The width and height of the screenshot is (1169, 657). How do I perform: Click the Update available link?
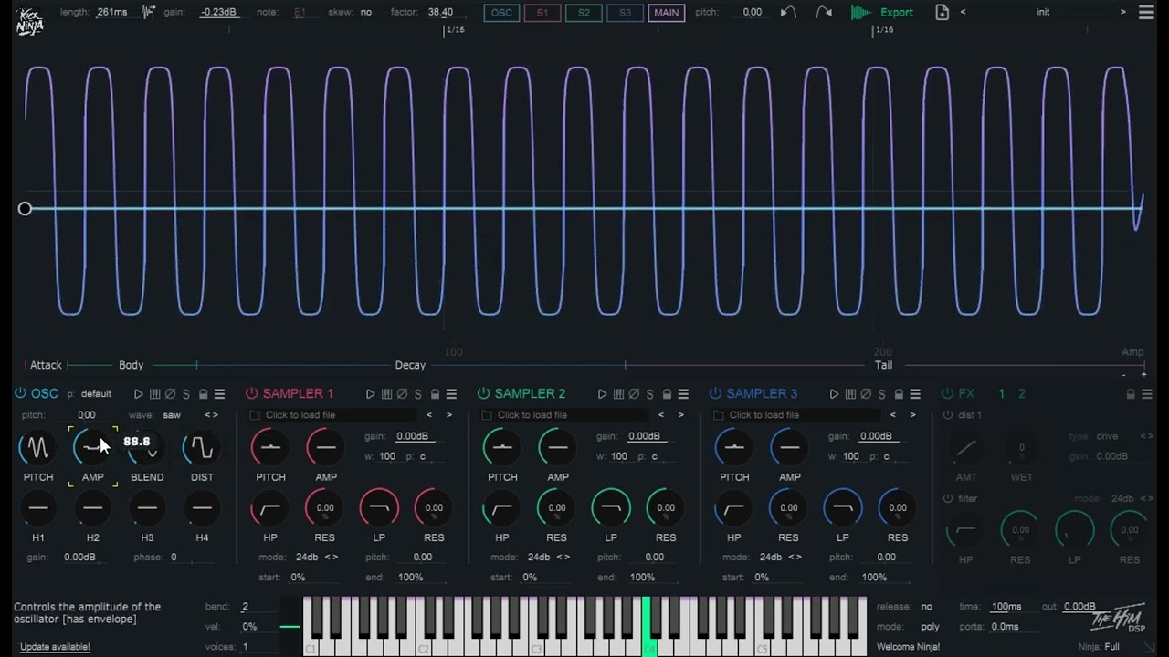point(55,647)
